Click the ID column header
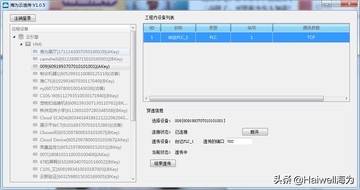 pyautogui.click(x=152, y=28)
